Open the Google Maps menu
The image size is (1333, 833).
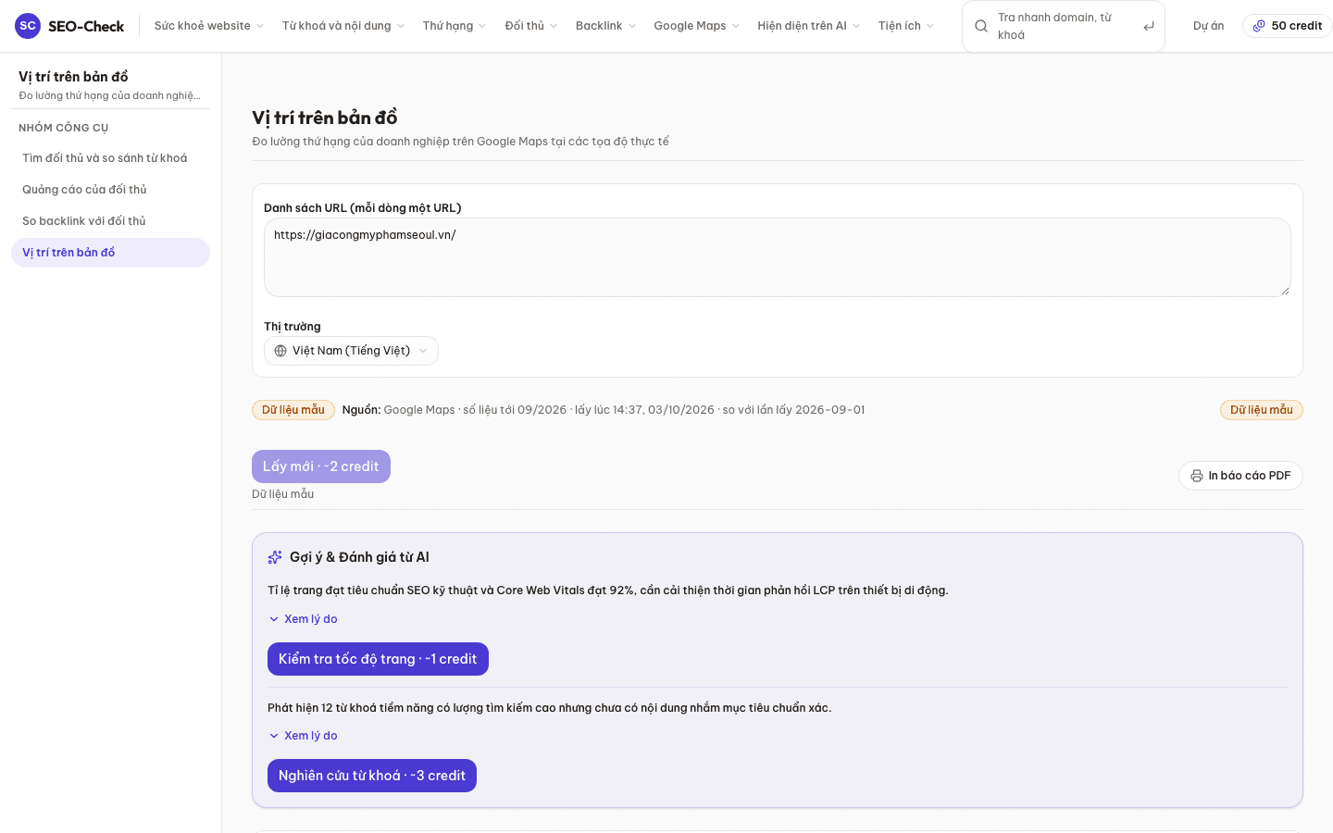[x=696, y=26]
